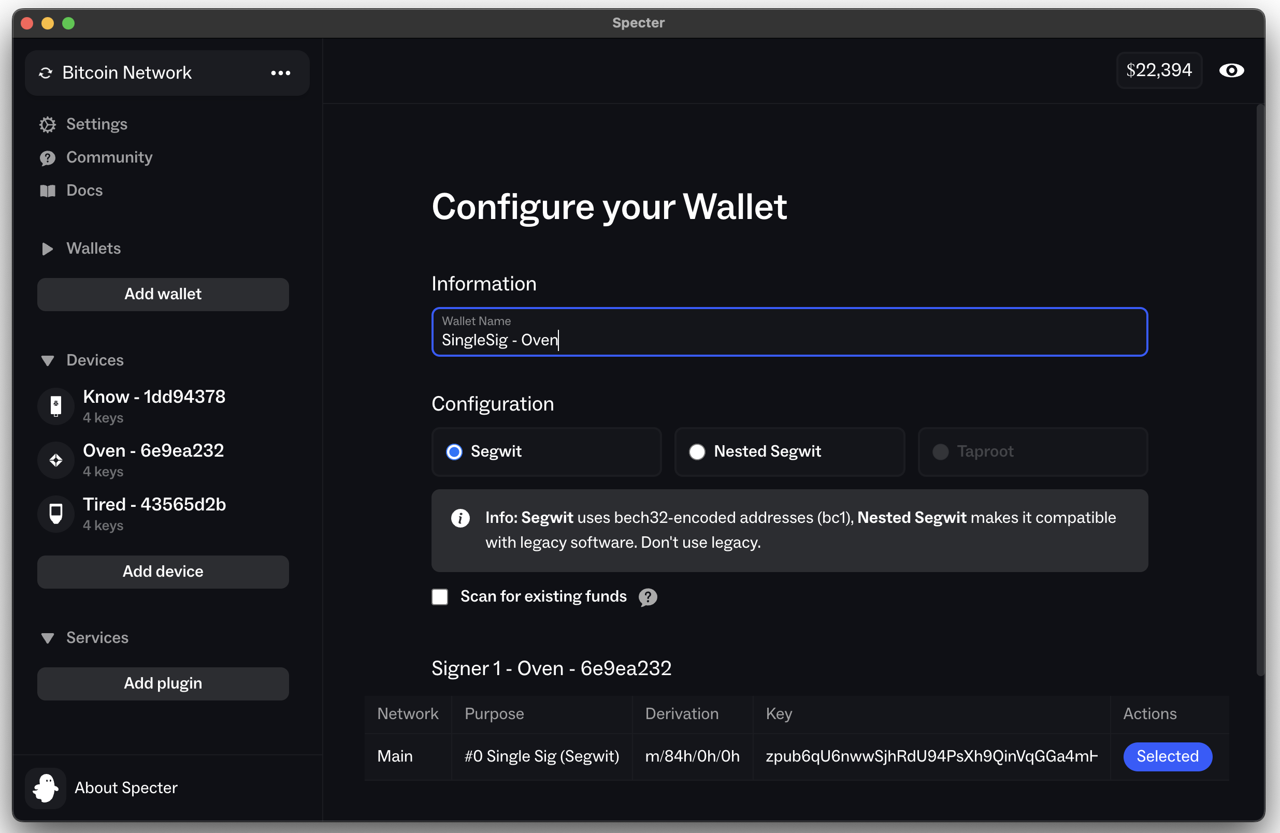Expand the Wallets section
The width and height of the screenshot is (1280, 833).
[x=47, y=249]
